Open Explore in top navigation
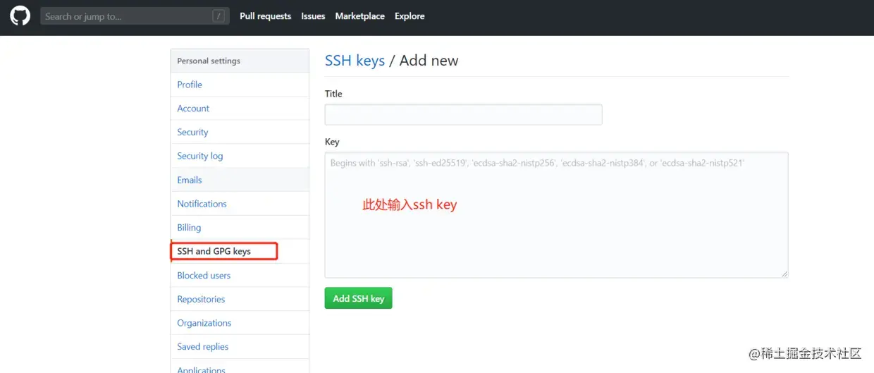Image resolution: width=874 pixels, height=373 pixels. (x=410, y=16)
